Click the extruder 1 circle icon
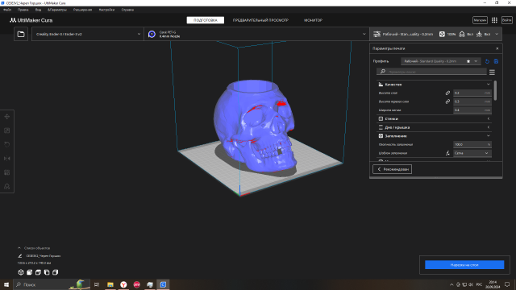The image size is (516, 290). (x=152, y=34)
